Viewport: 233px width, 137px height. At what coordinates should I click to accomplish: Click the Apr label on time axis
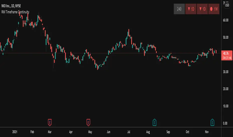pos(71,132)
